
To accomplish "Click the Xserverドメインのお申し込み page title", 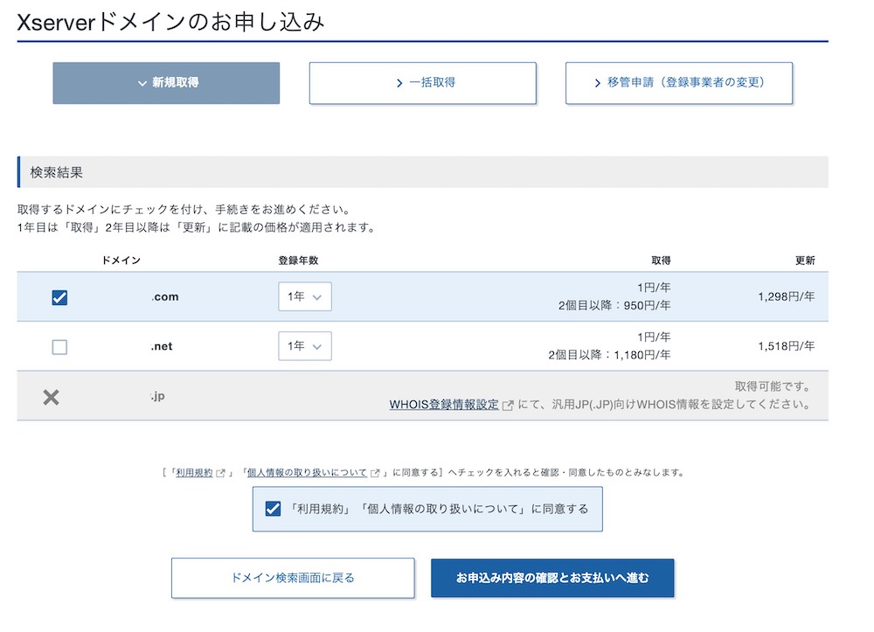I will (x=170, y=23).
